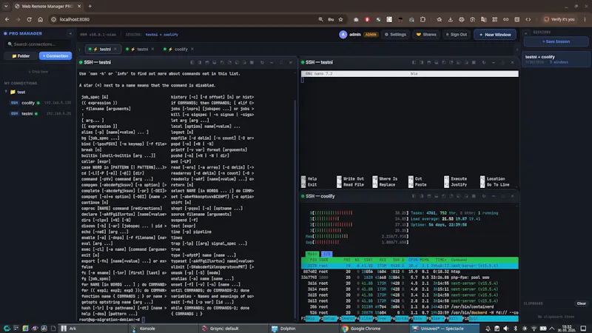Collapse the PRO MANAGER sidebar
The height and width of the screenshot is (333, 592).
[x=70, y=33]
